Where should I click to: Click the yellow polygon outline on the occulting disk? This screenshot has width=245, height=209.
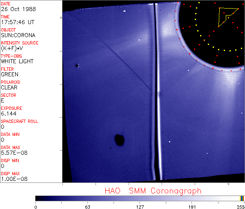coord(228,17)
